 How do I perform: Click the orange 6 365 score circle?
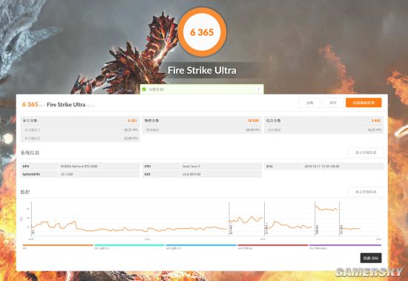point(202,32)
